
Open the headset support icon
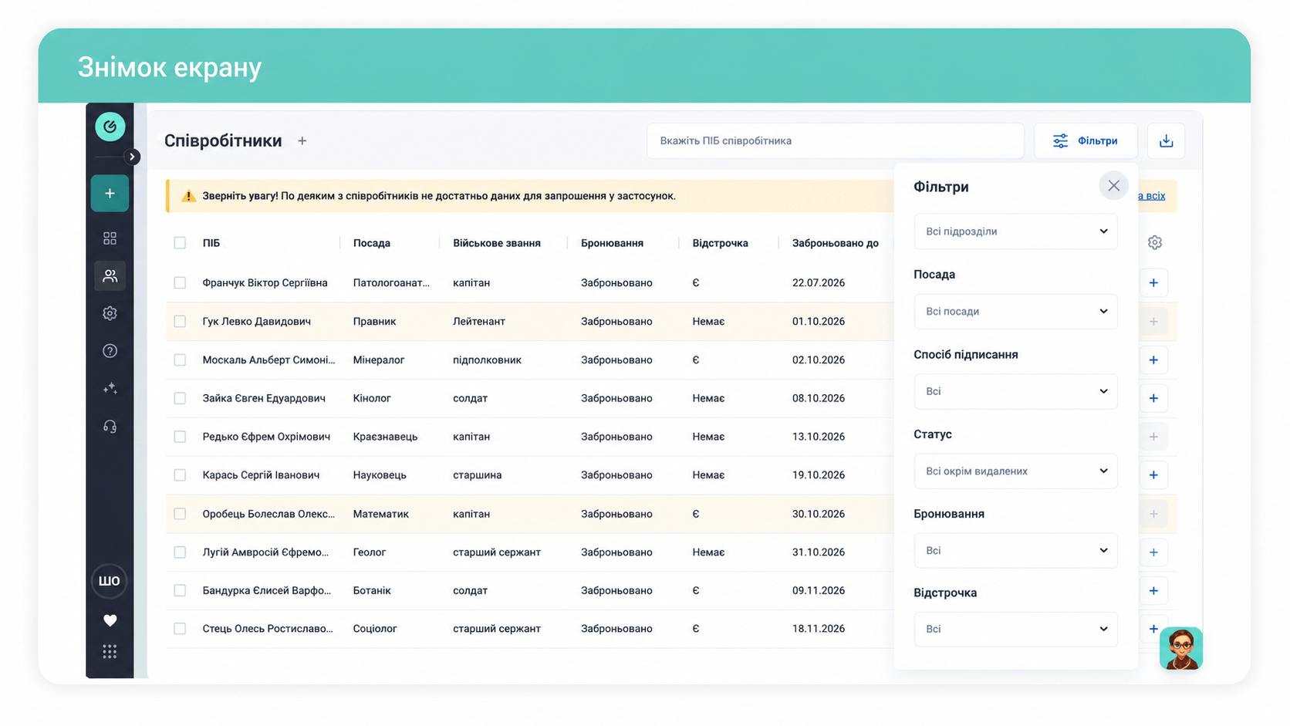(110, 426)
